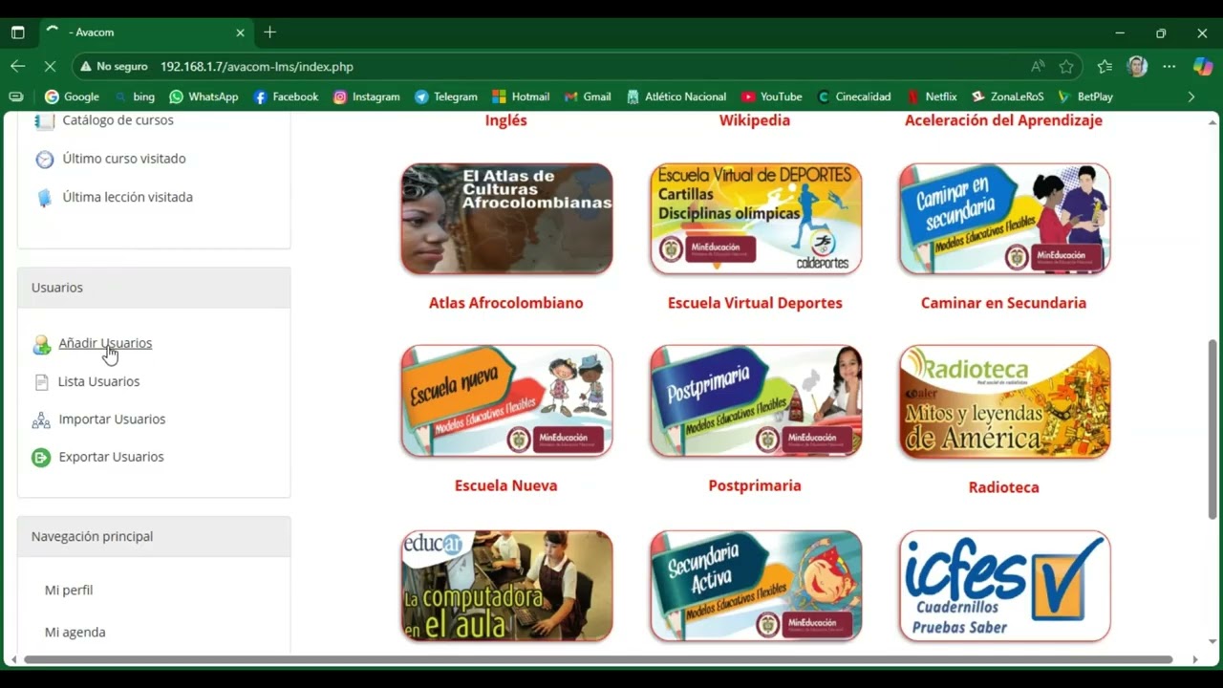Screen dimensions: 1223x688
Task: Open La computadora en el aula image
Action: pos(506,586)
